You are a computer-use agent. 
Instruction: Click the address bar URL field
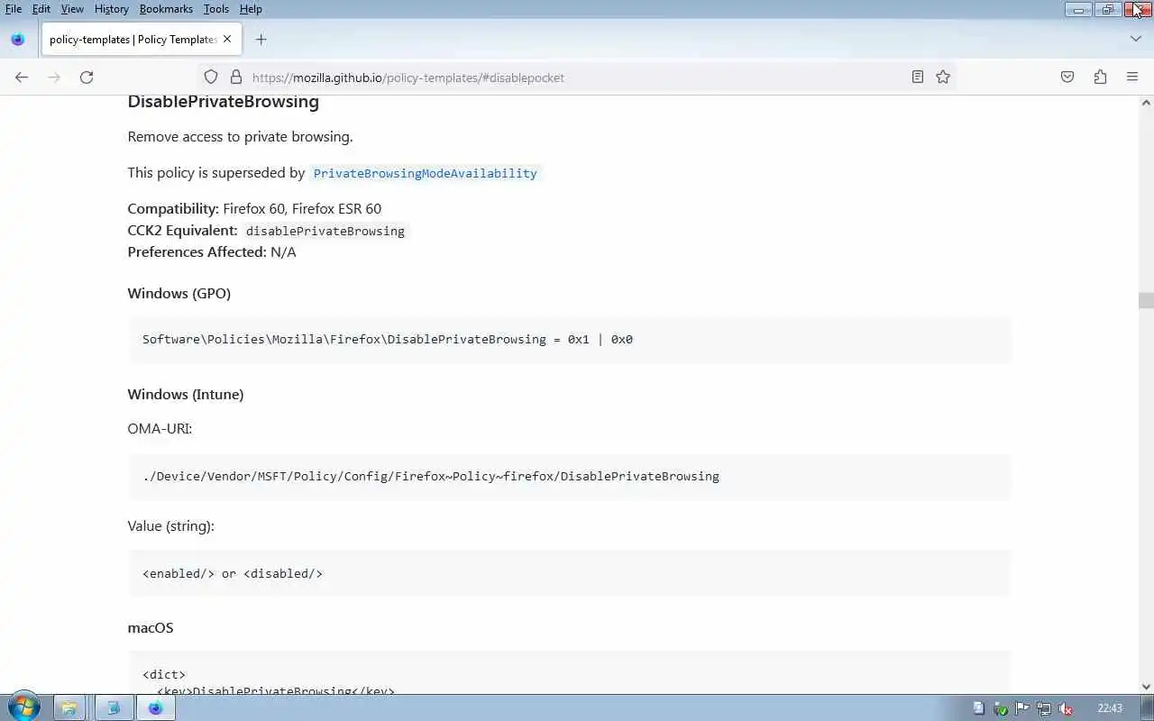click(x=577, y=78)
